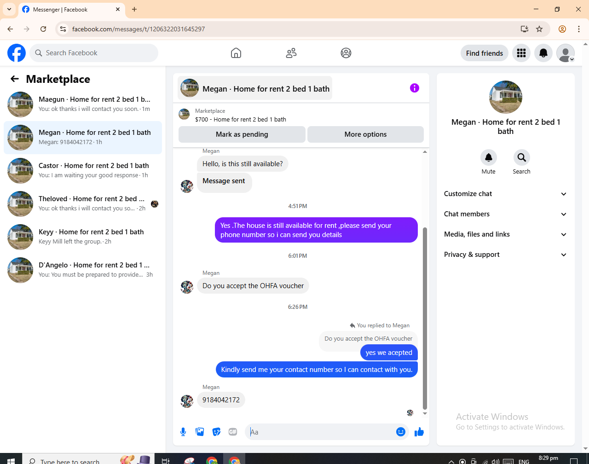The width and height of the screenshot is (589, 464).
Task: Click the Search Facebook field
Action: click(x=94, y=53)
